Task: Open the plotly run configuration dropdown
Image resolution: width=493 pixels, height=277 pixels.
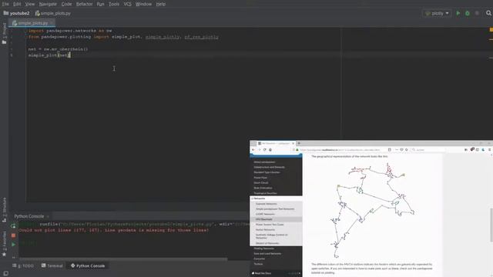Action: (437, 13)
